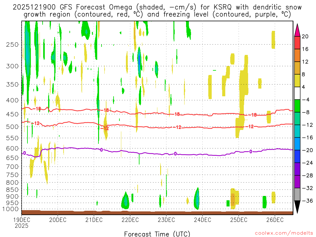This screenshot has width=316, height=237.
Task: Click the 19DEC time axis label
Action: (x=22, y=220)
